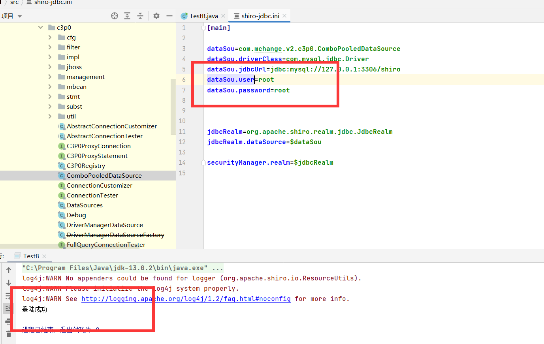Click the down-stack-trace arrow in run panel
544x344 pixels.
tap(9, 283)
